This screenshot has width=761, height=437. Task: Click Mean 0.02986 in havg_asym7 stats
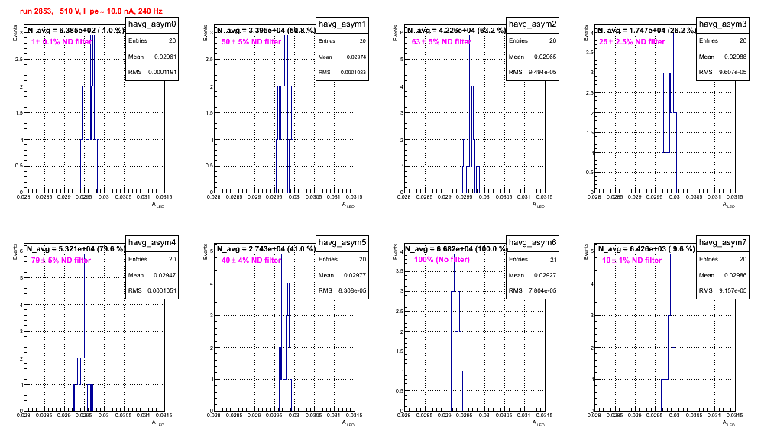723,275
